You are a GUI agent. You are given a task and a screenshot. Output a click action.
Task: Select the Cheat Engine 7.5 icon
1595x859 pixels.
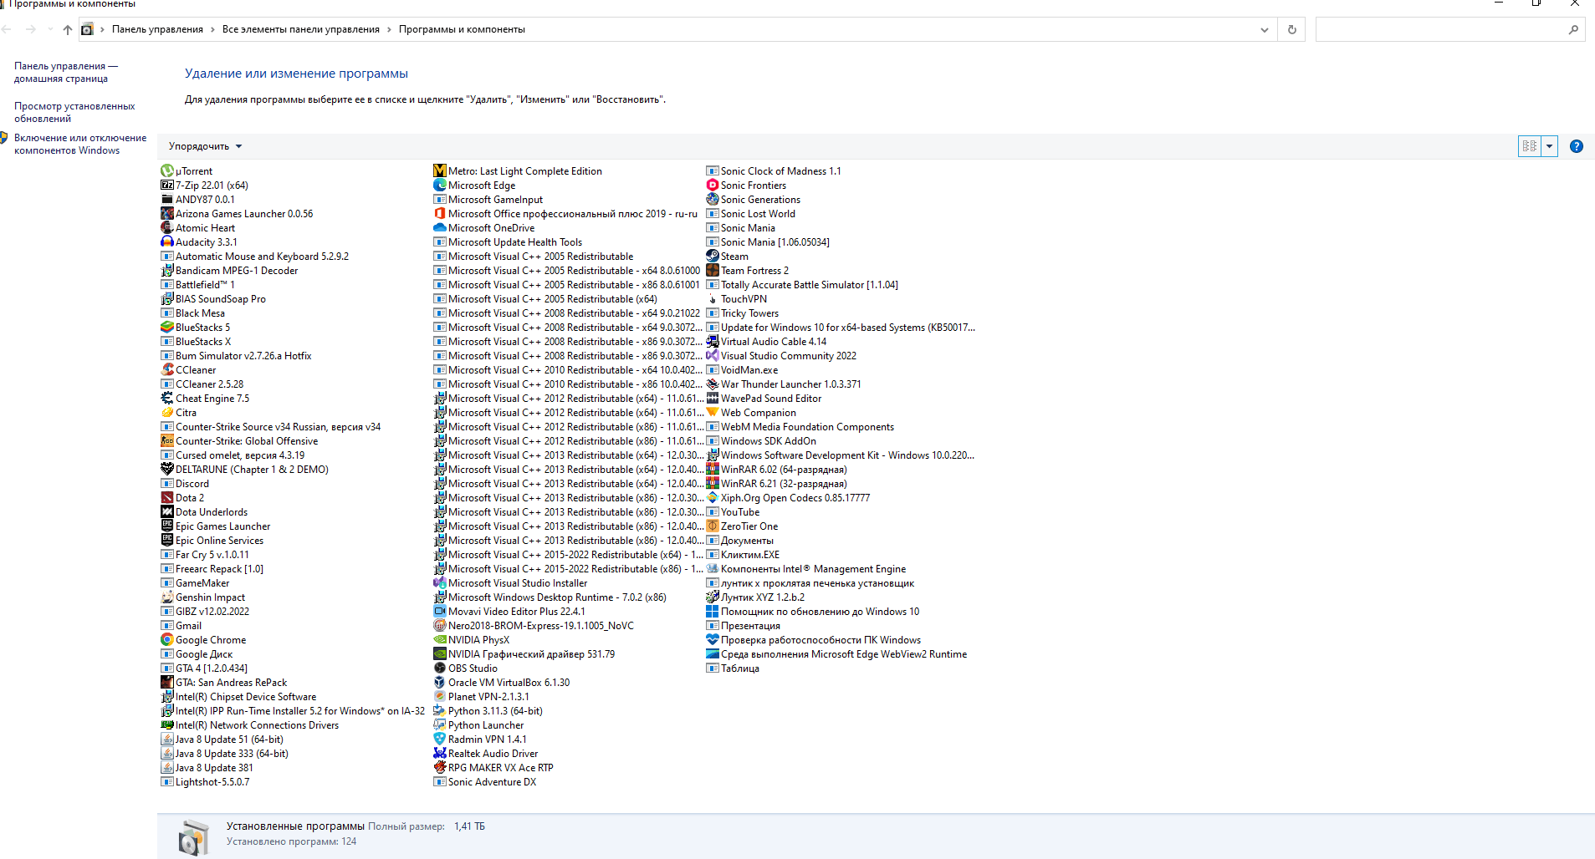167,398
